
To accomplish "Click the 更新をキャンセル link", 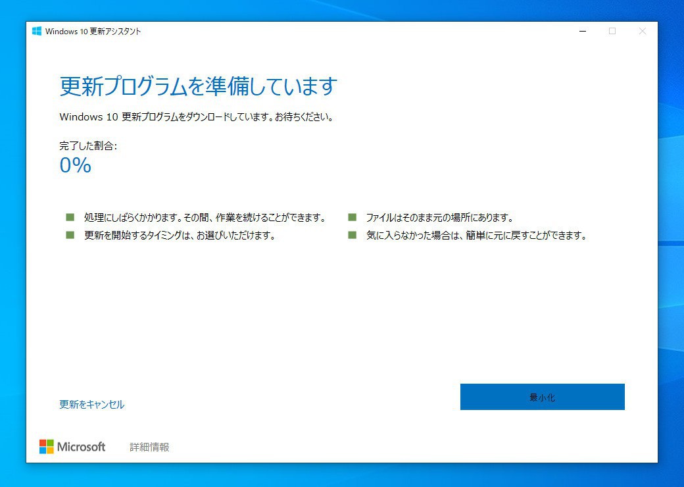I will coord(91,404).
